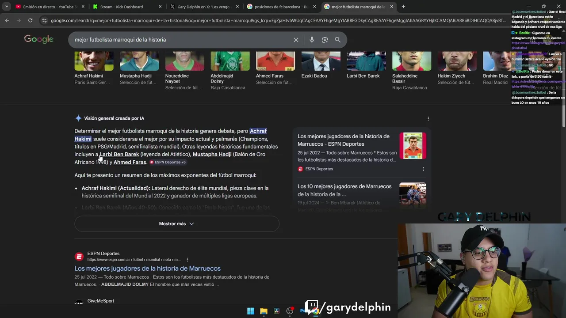
Task: Reload the current page
Action: (x=30, y=20)
